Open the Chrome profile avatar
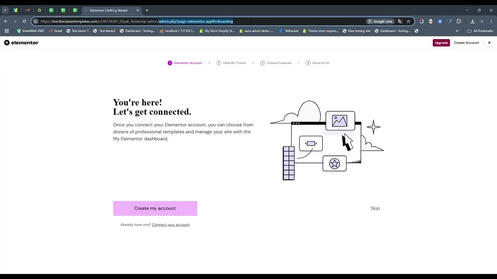Image resolution: width=497 pixels, height=279 pixels. tap(482, 21)
